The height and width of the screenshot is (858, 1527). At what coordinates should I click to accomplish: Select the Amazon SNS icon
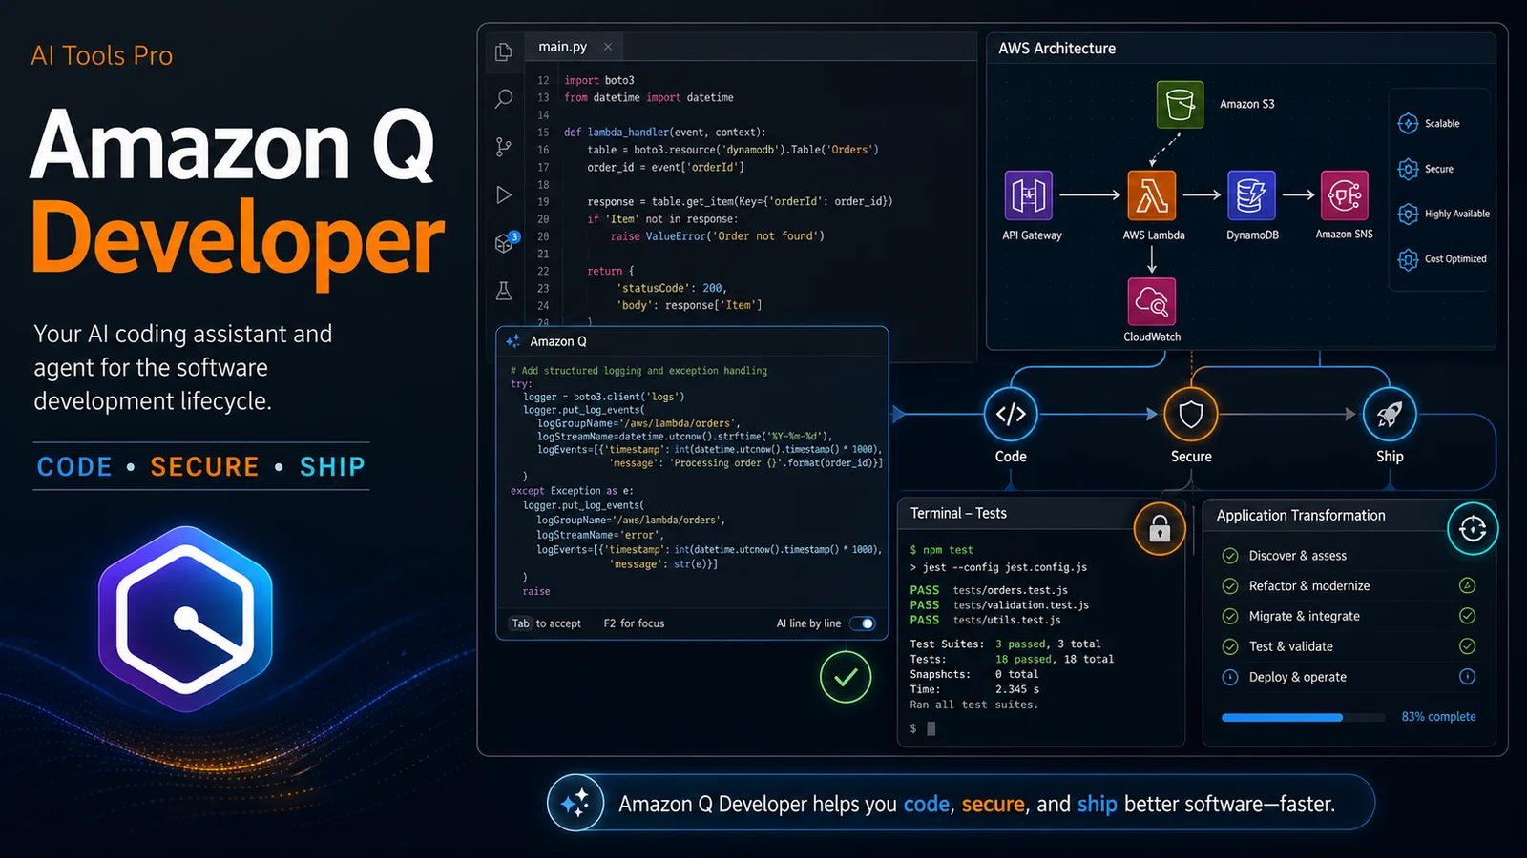point(1345,194)
